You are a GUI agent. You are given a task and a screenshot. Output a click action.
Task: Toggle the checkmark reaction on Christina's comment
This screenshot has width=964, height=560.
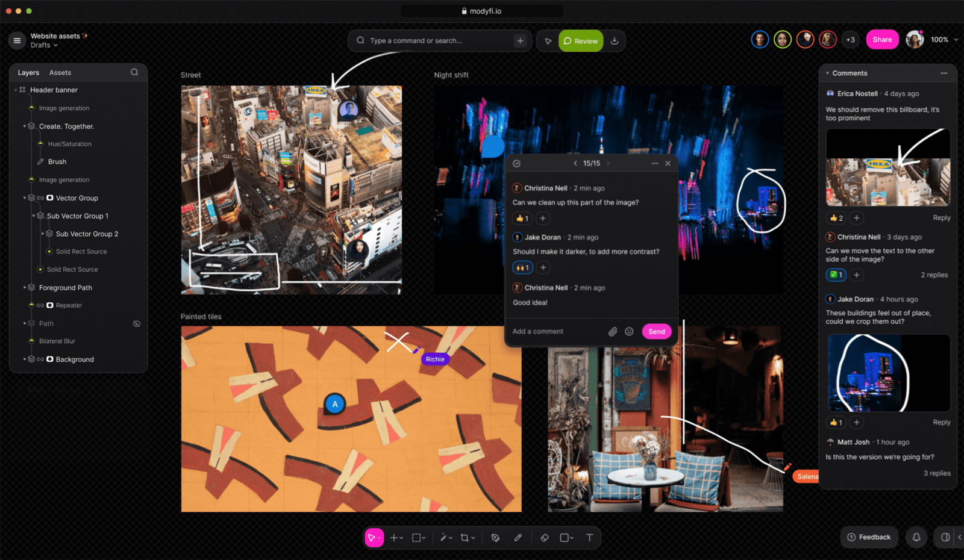click(x=836, y=275)
